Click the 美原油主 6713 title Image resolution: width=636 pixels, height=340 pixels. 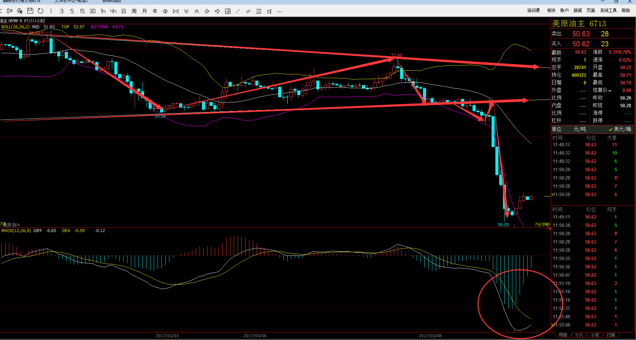579,24
